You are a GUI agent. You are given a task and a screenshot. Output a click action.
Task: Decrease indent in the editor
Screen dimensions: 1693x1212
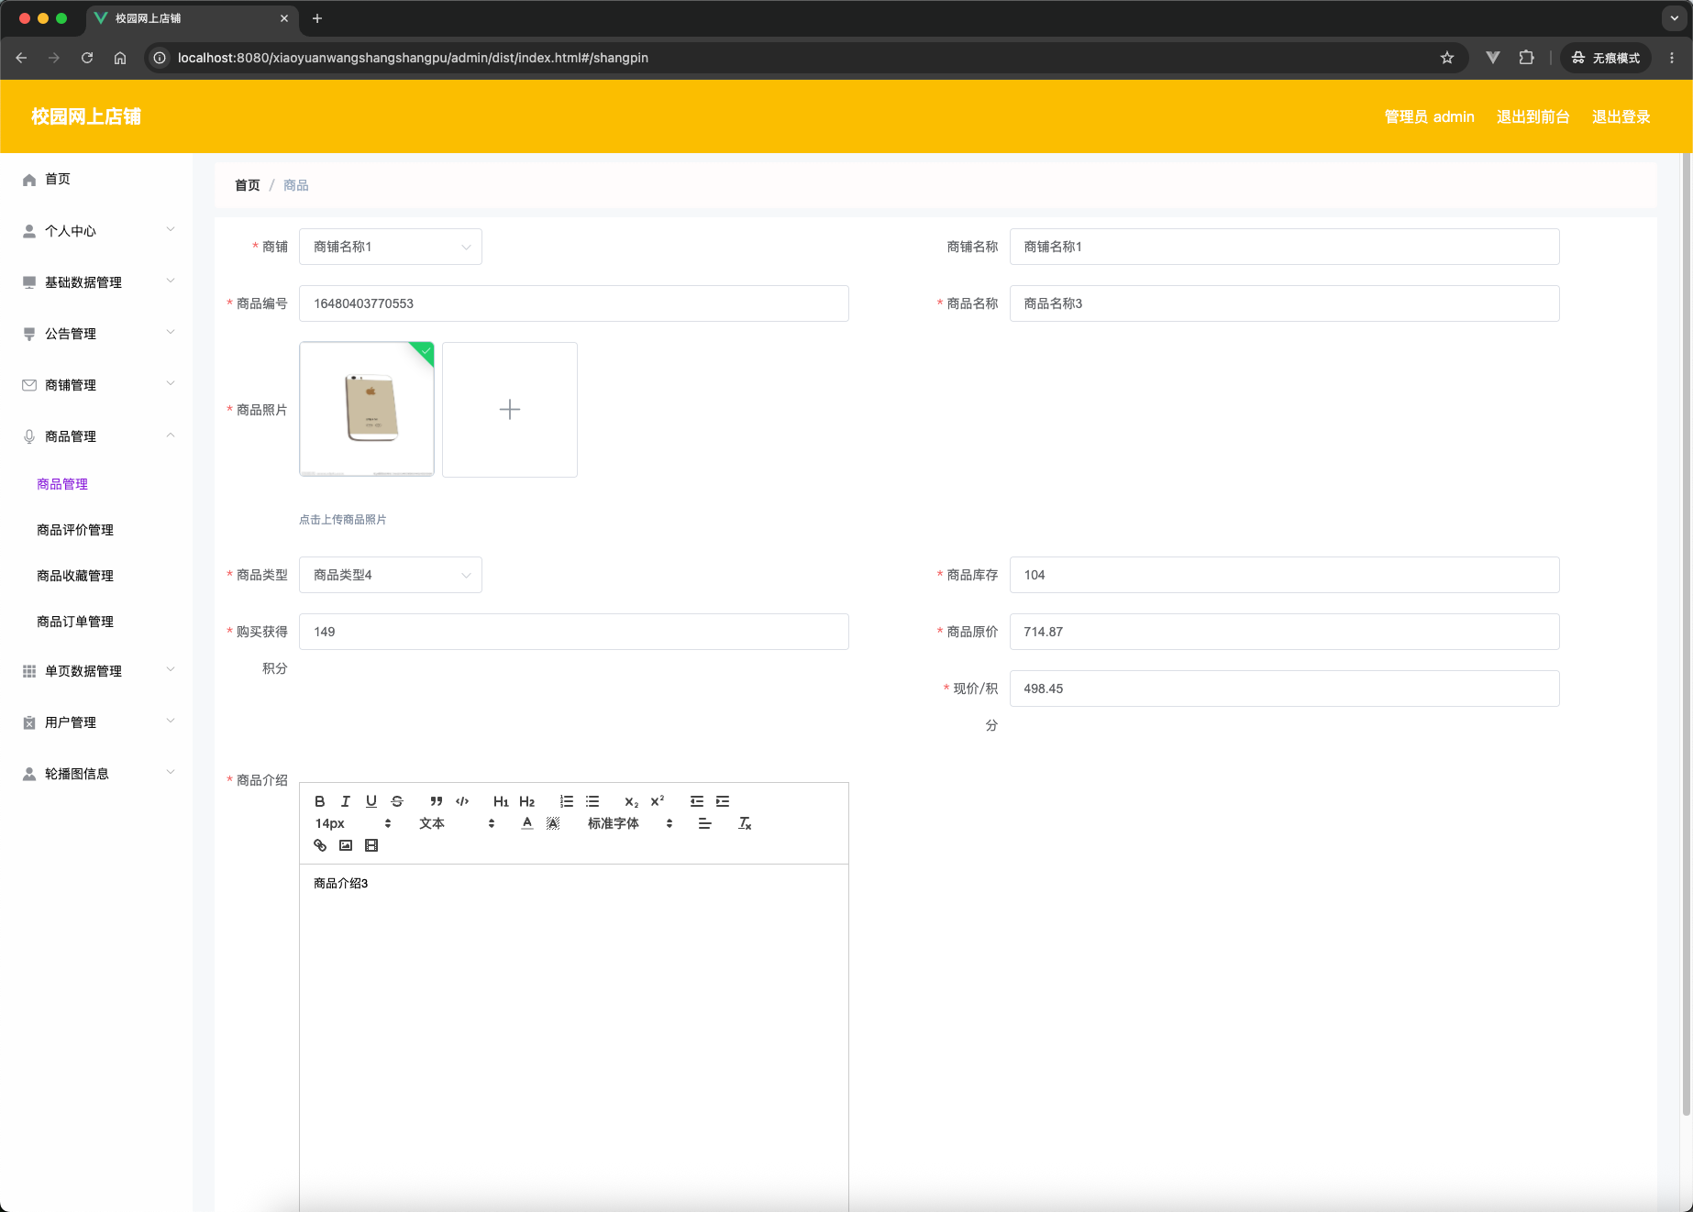pos(697,801)
